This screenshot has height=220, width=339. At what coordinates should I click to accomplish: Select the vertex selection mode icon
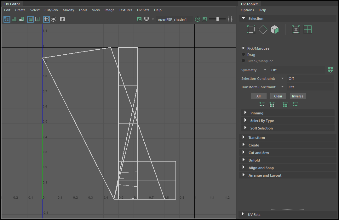[251, 30]
